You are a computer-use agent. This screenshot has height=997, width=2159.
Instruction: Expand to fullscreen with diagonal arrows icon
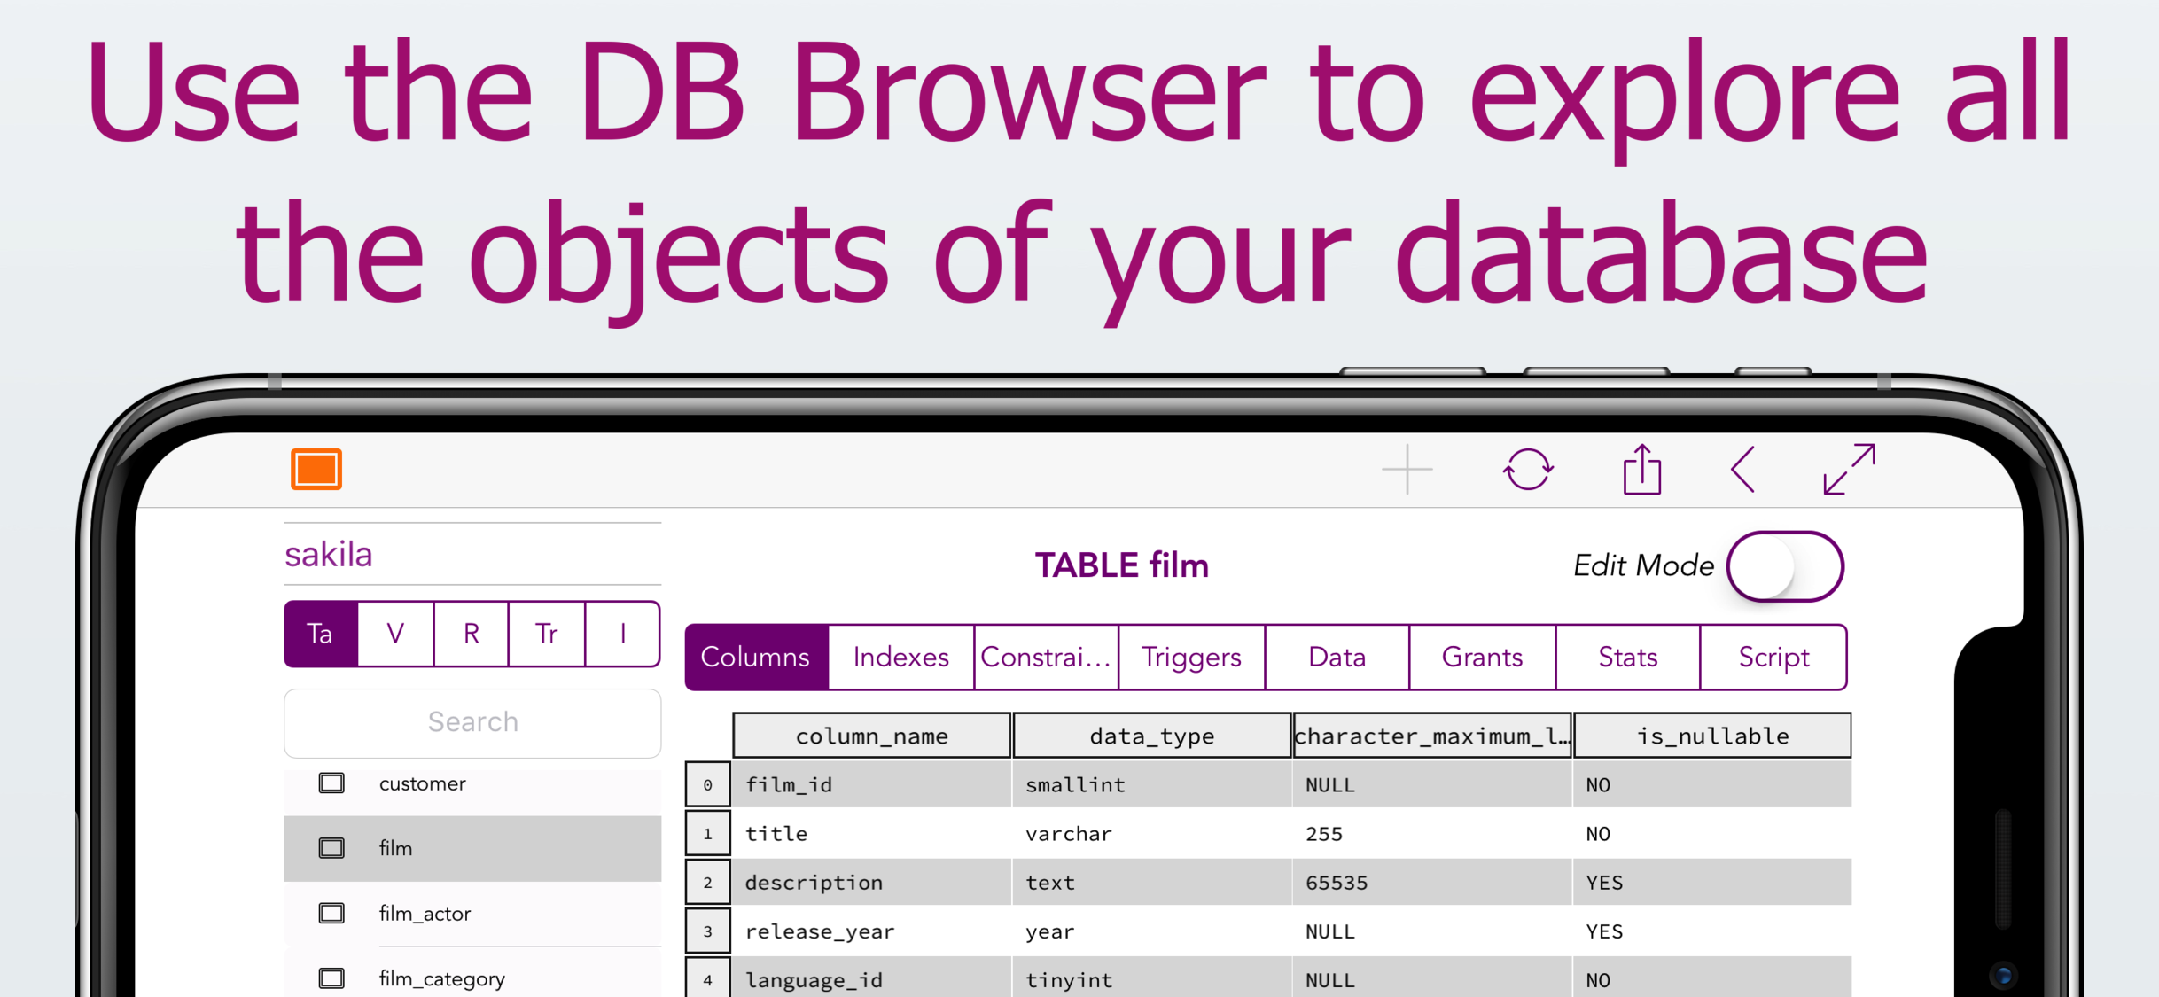pos(1849,469)
